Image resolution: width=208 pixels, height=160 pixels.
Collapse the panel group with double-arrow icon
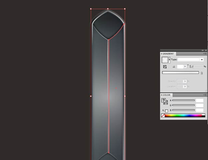pyautogui.click(x=203, y=50)
